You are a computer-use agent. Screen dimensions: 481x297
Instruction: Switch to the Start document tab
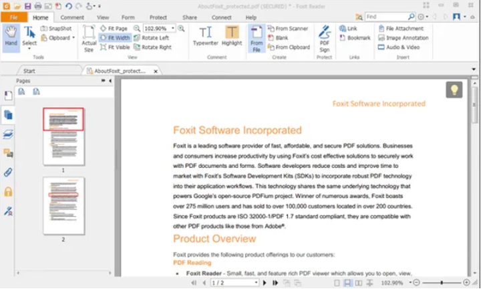click(29, 70)
